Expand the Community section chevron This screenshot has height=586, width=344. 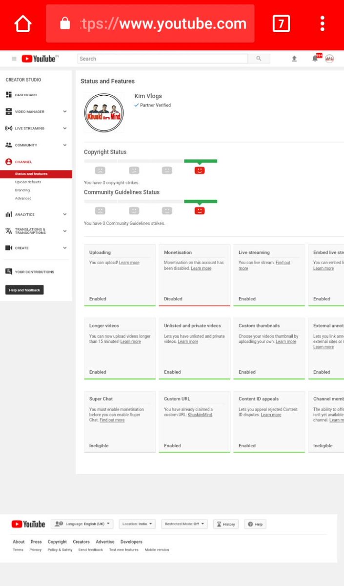(x=65, y=145)
